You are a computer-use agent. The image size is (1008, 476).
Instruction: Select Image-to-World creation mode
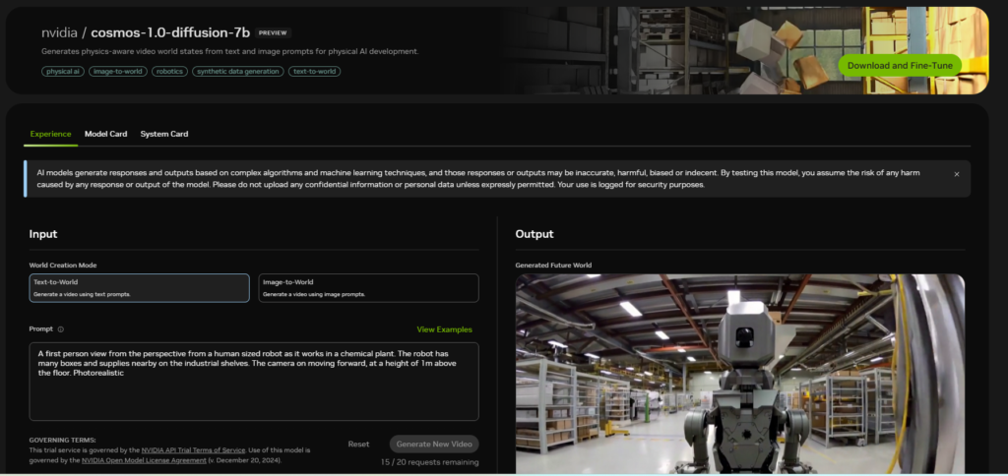(x=368, y=287)
